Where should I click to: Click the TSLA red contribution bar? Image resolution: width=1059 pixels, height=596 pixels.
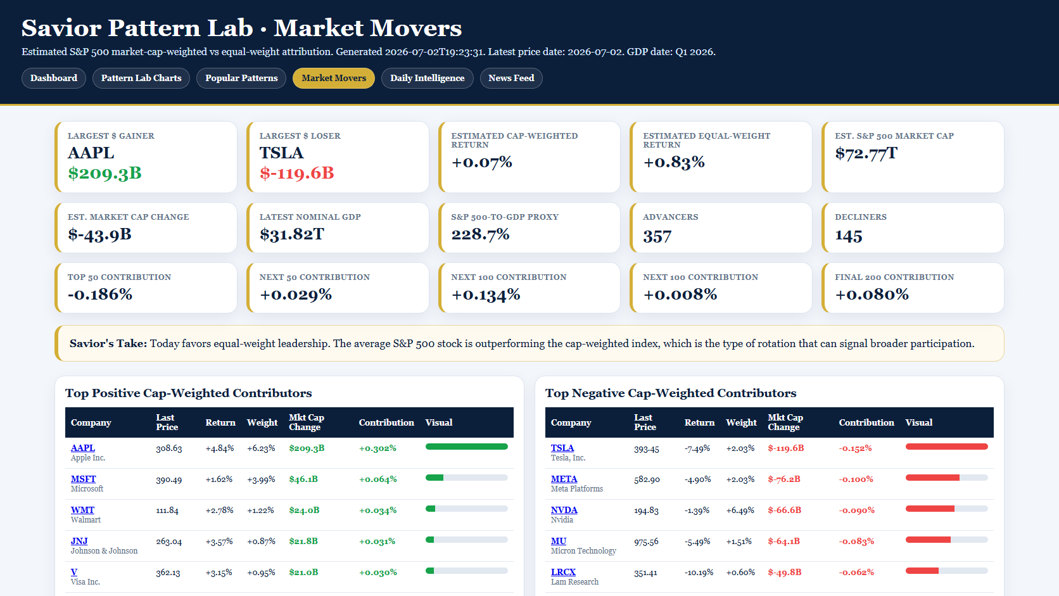pyautogui.click(x=947, y=447)
